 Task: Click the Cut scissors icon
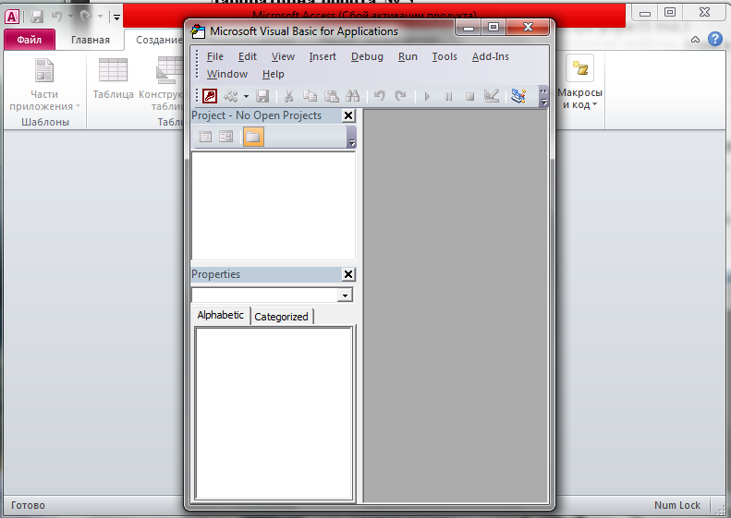pyautogui.click(x=288, y=96)
